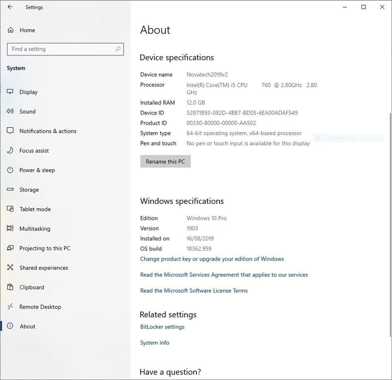Select the About sidebar entry
The height and width of the screenshot is (380, 392).
click(x=28, y=326)
